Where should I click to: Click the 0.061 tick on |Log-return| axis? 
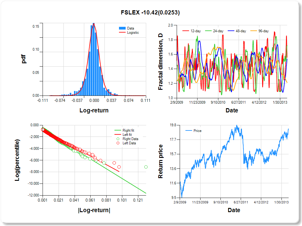click(90, 200)
